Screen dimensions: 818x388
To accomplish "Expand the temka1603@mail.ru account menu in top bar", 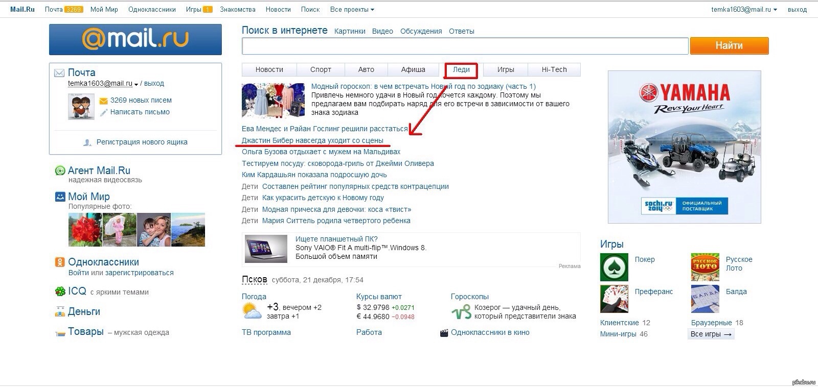I will pyautogui.click(x=744, y=10).
